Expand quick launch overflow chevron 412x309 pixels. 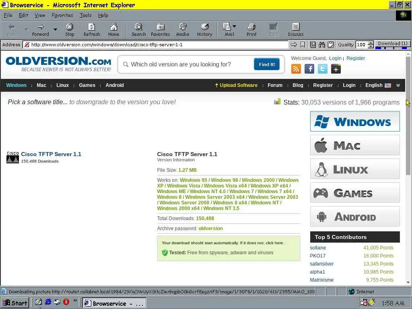[75, 301]
